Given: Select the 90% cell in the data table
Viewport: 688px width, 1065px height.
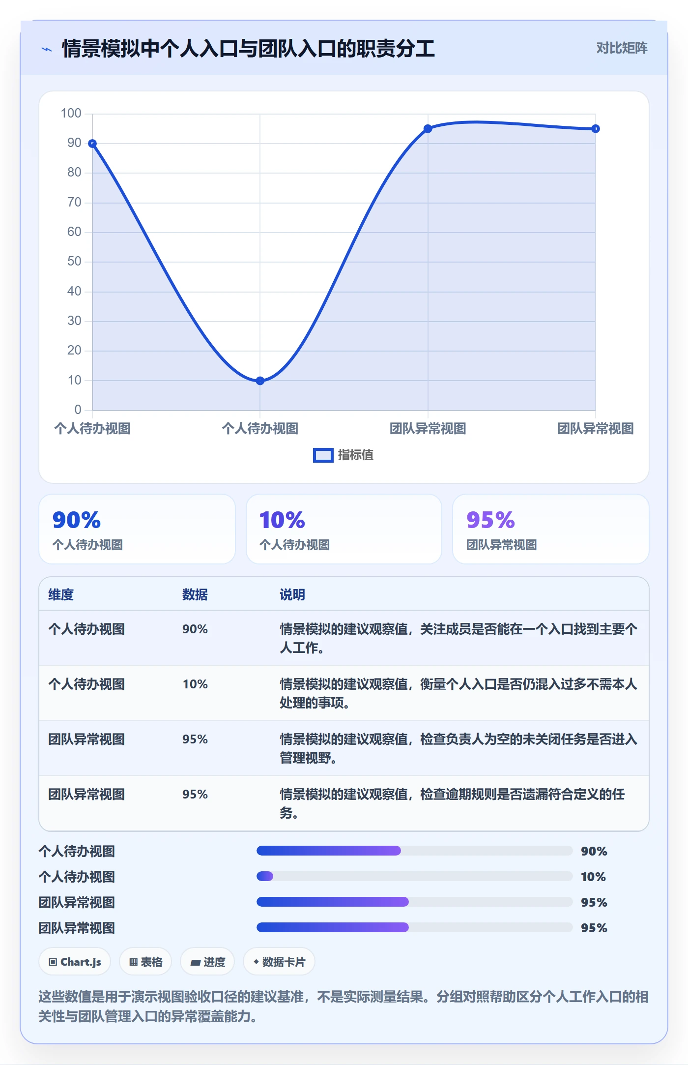Looking at the screenshot, I should tap(195, 629).
